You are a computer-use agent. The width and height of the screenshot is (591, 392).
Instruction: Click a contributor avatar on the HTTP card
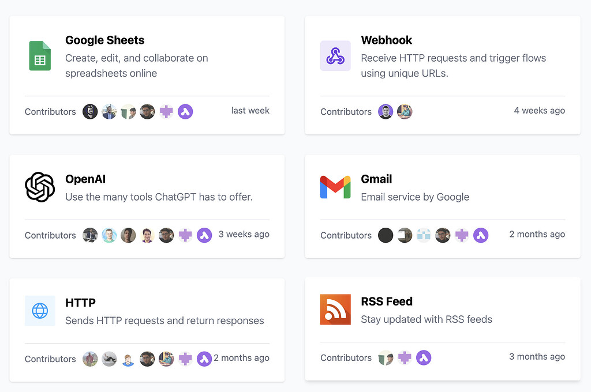90,359
